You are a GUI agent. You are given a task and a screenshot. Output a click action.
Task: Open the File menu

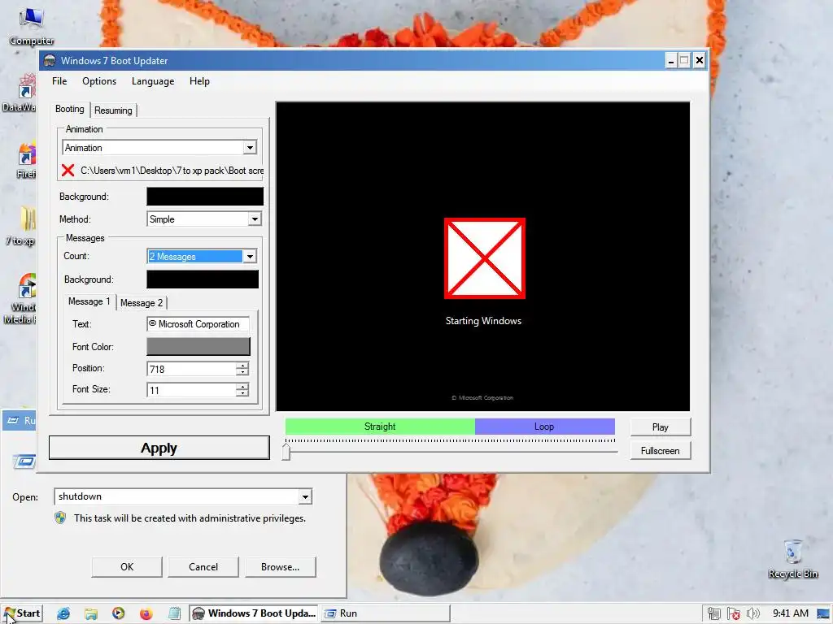click(x=59, y=81)
